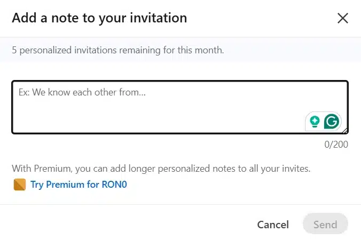Click the 'Add a note to your invitation' heading
361x240 pixels.
pos(99,18)
